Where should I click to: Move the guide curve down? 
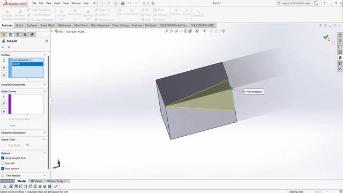coord(4,111)
